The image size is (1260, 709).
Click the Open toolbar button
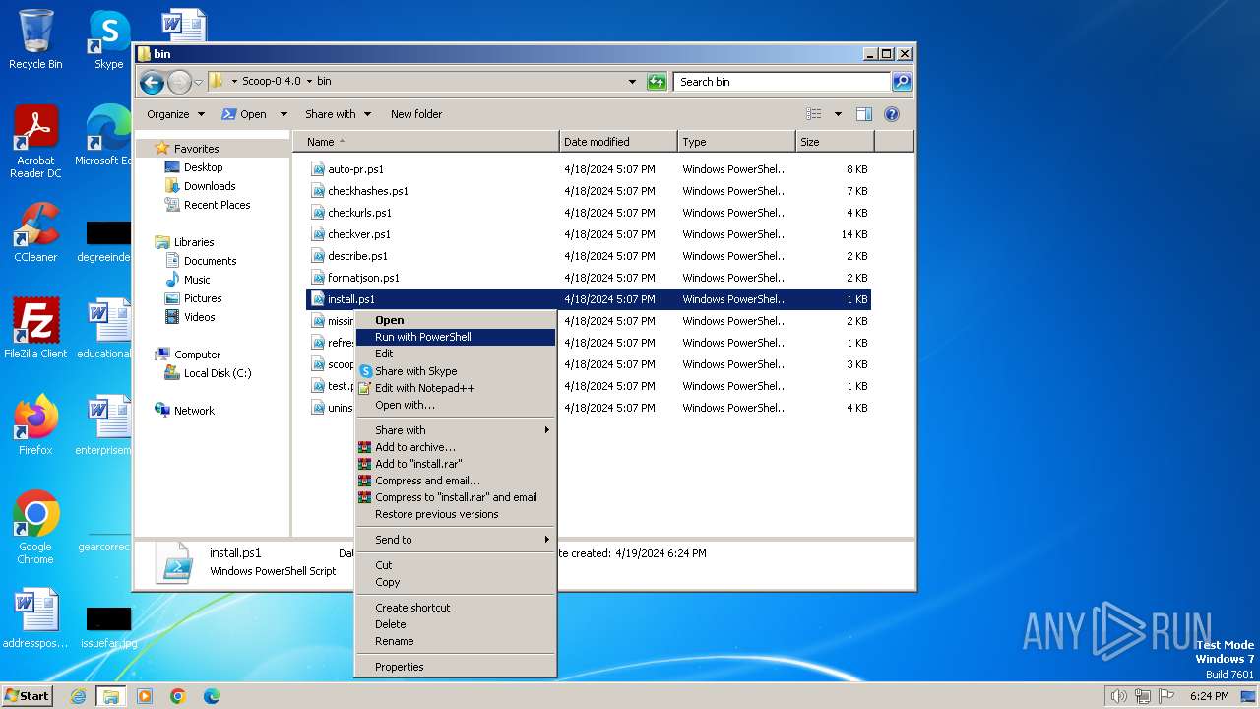click(244, 114)
